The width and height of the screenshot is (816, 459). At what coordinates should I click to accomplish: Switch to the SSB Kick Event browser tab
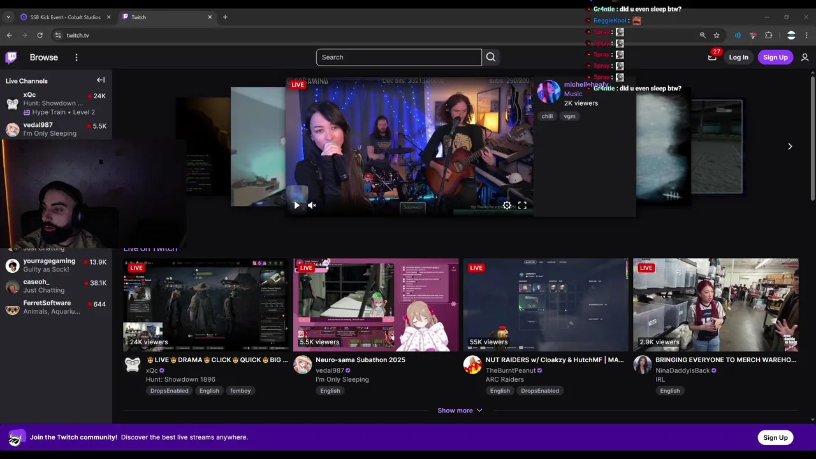[x=66, y=17]
